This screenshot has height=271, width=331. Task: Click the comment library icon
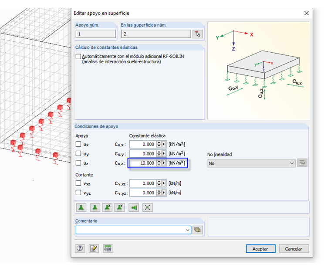tap(198, 230)
